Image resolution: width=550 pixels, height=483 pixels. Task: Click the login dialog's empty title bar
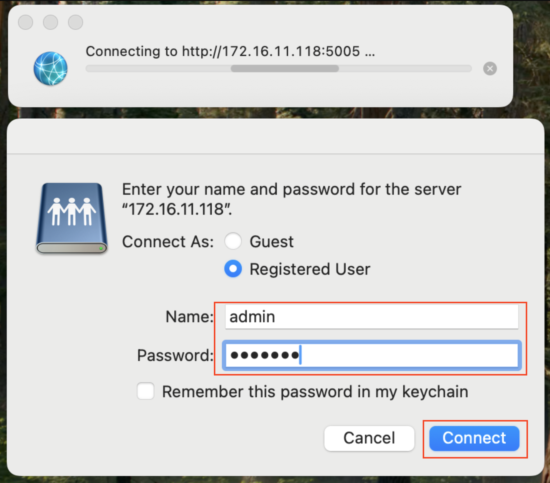[x=275, y=136]
